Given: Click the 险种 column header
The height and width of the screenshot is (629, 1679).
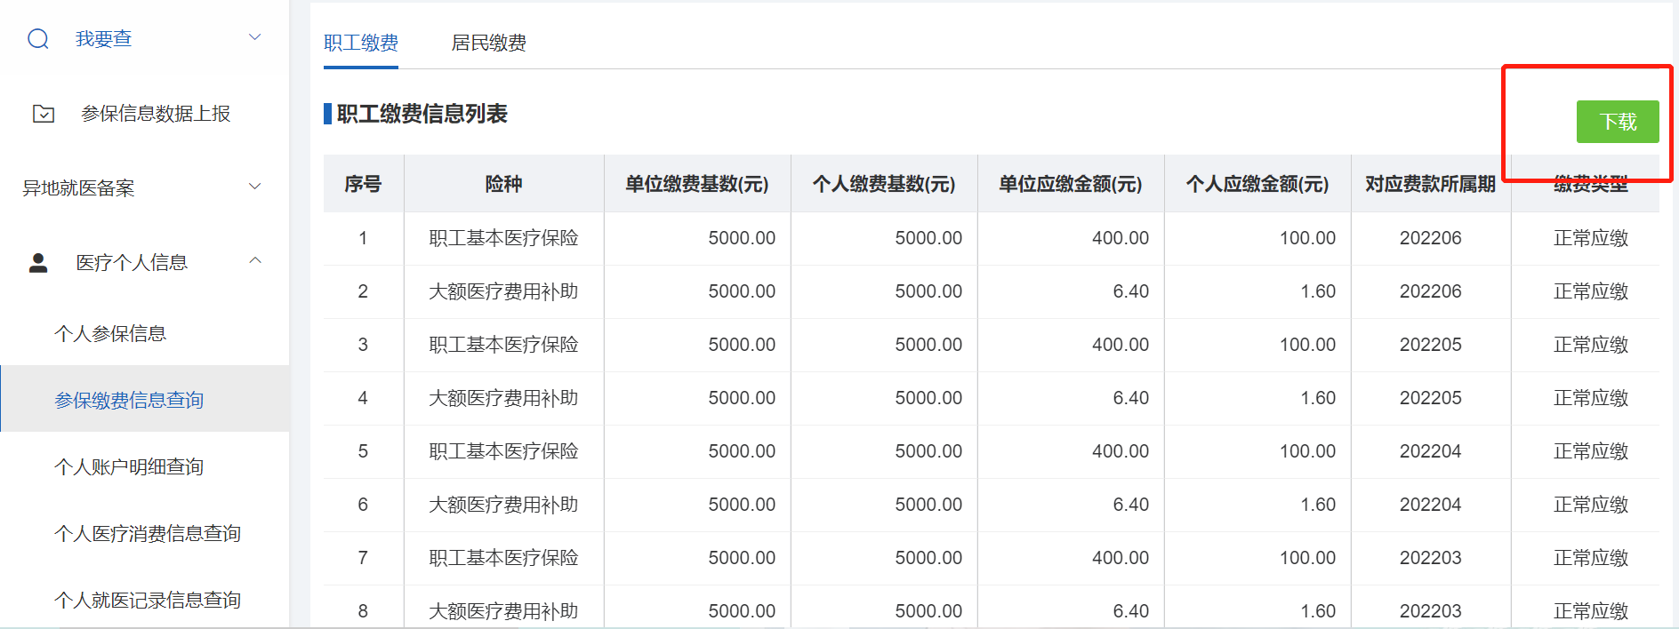Looking at the screenshot, I should pos(503,184).
